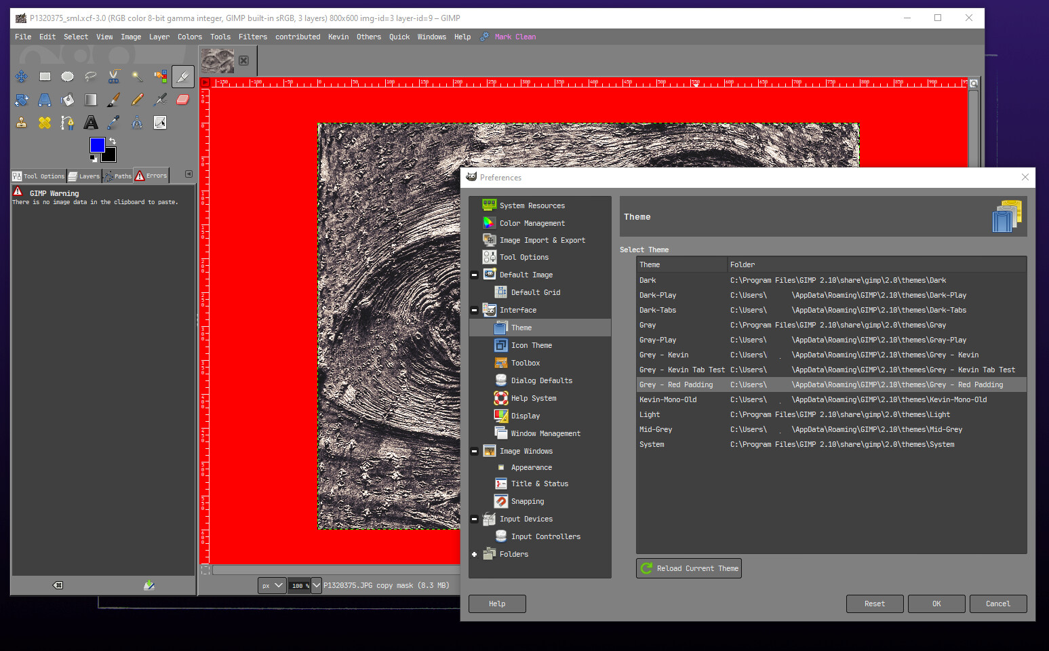The width and height of the screenshot is (1049, 651).
Task: Expand the Folders tree section
Action: tap(475, 555)
